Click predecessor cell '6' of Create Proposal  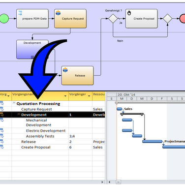click(x=80, y=147)
